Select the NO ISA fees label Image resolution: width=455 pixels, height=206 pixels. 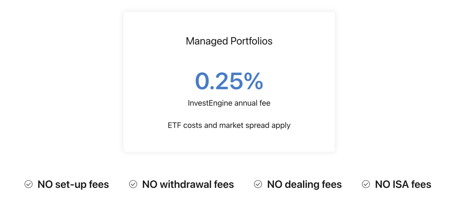(403, 184)
